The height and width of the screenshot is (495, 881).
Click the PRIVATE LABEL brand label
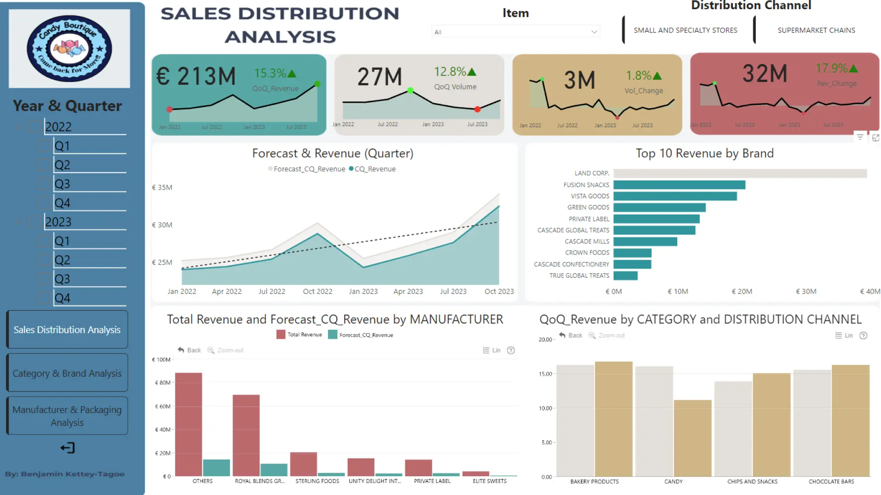click(x=589, y=219)
